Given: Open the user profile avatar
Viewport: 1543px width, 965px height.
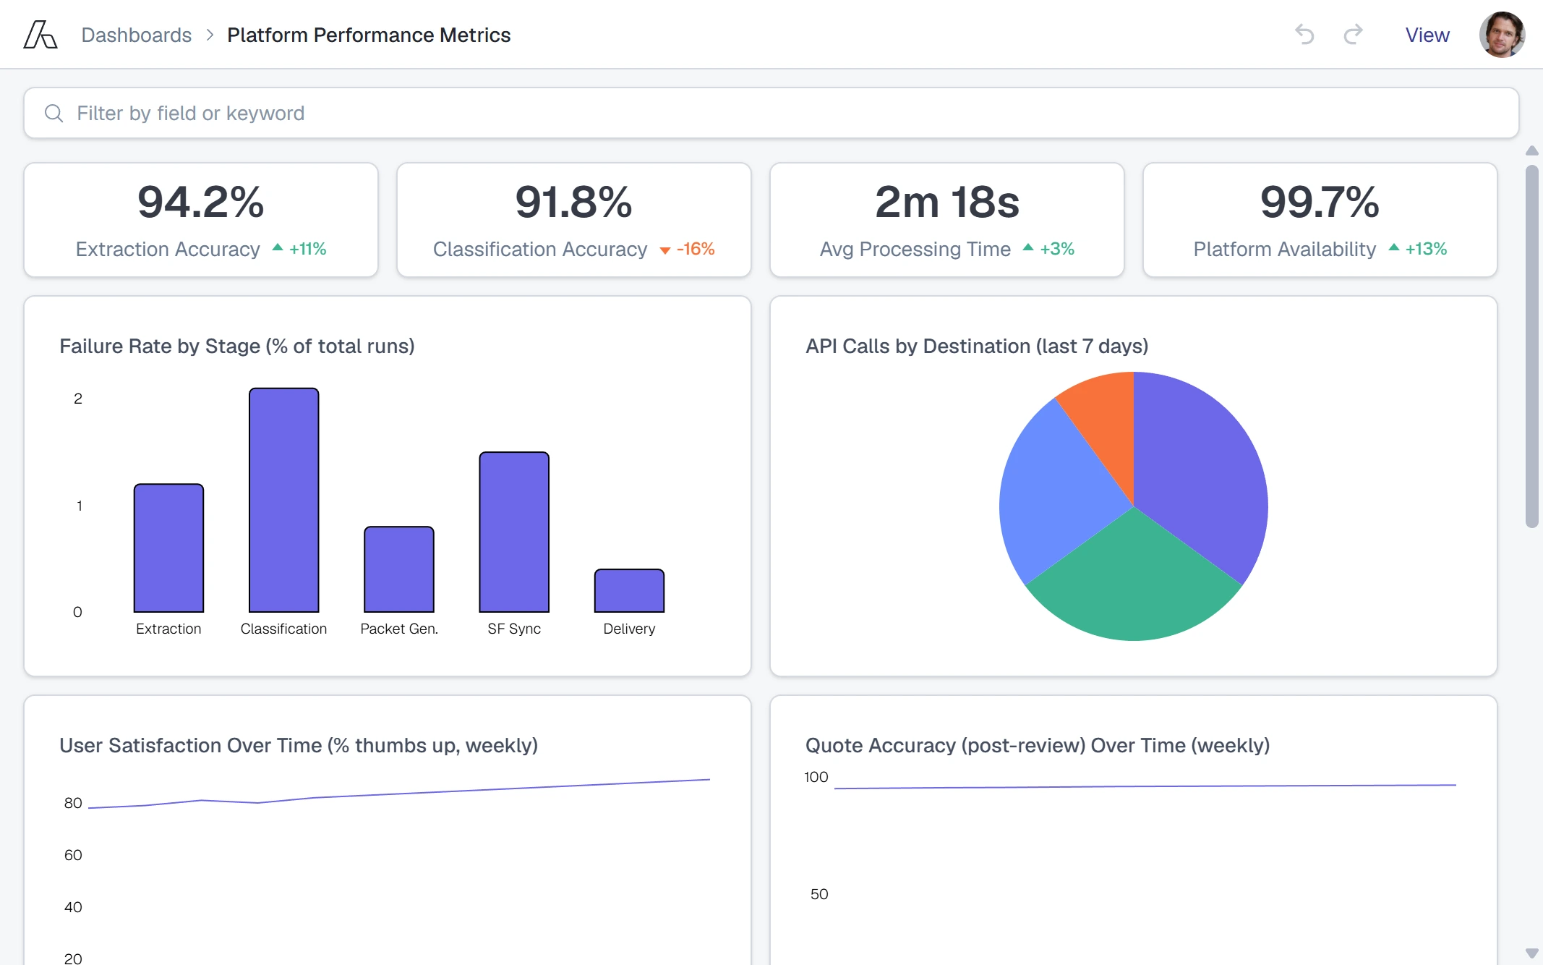Looking at the screenshot, I should (x=1502, y=35).
